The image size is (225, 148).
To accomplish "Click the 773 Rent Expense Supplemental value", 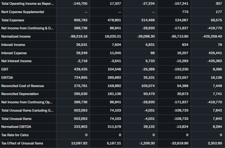I will pos(185,12).
